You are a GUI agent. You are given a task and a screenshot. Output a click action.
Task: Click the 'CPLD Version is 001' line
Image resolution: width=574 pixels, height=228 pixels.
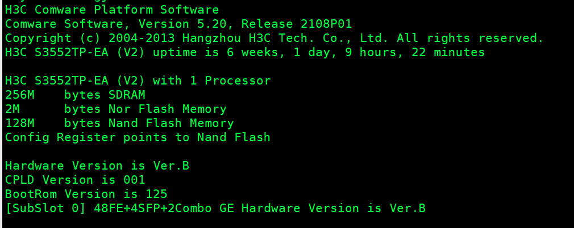[x=75, y=180]
